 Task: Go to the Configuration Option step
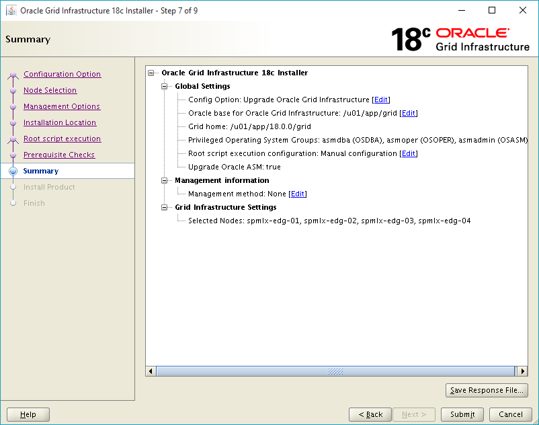(63, 74)
